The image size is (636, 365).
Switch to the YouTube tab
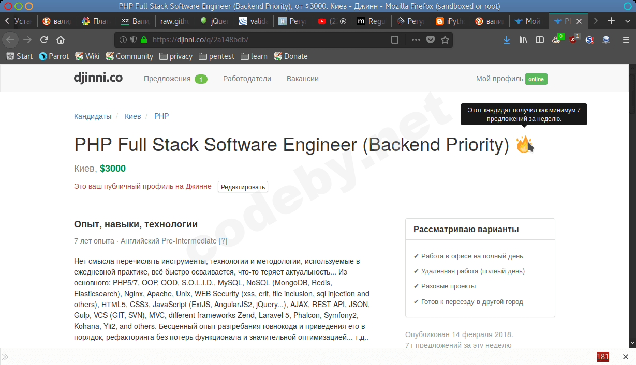coord(332,21)
